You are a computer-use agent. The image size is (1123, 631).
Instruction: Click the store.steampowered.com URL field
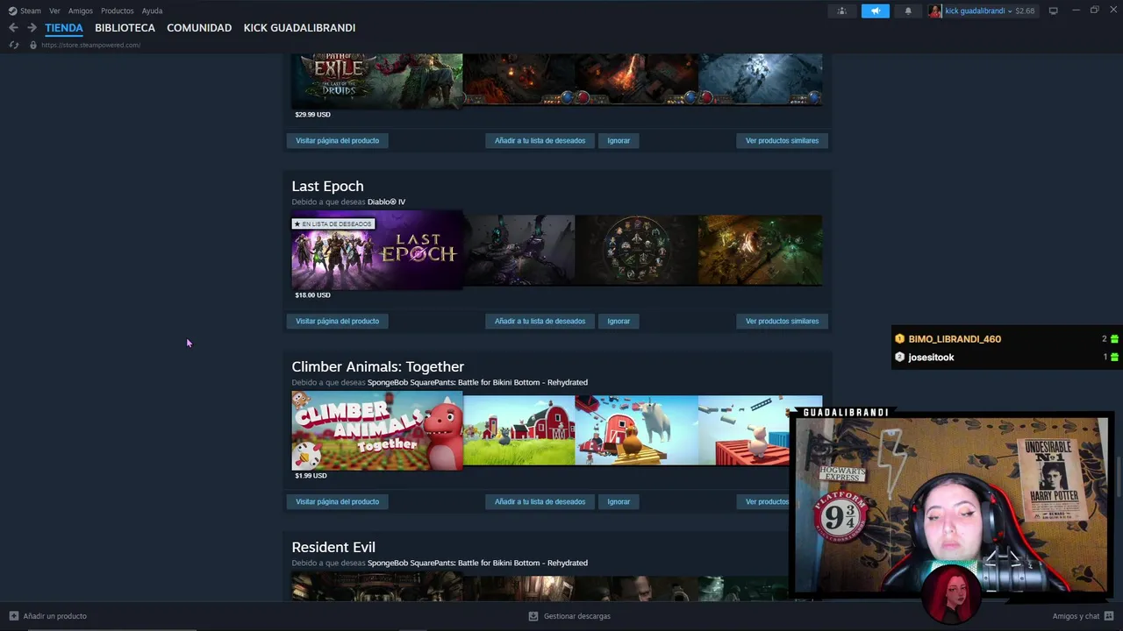[x=90, y=45]
